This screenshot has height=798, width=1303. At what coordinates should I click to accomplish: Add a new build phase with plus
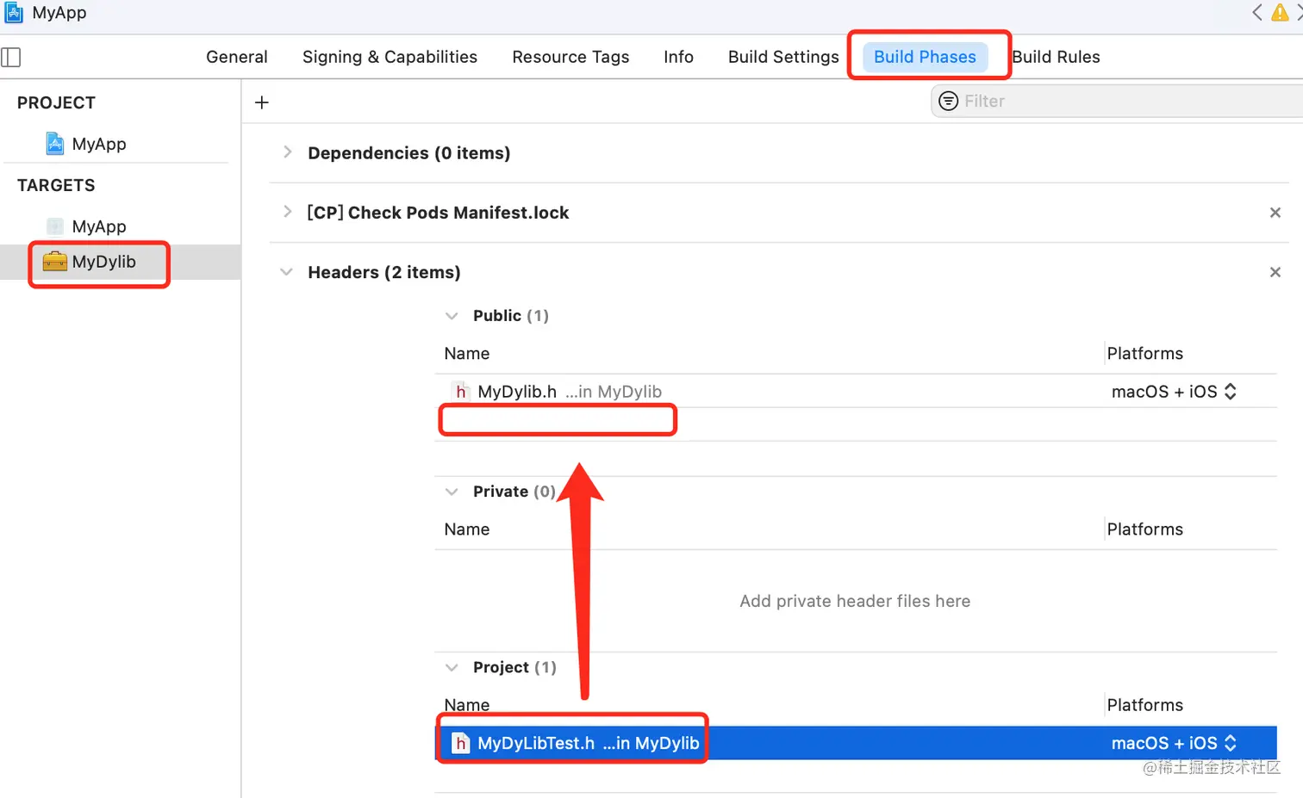coord(262,102)
